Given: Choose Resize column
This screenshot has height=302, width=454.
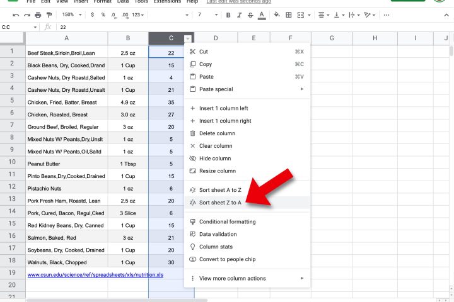Looking at the screenshot, I should [x=247, y=171].
